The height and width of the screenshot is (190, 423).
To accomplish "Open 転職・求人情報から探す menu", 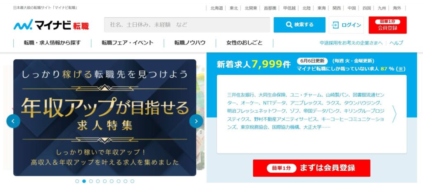I will (52, 43).
